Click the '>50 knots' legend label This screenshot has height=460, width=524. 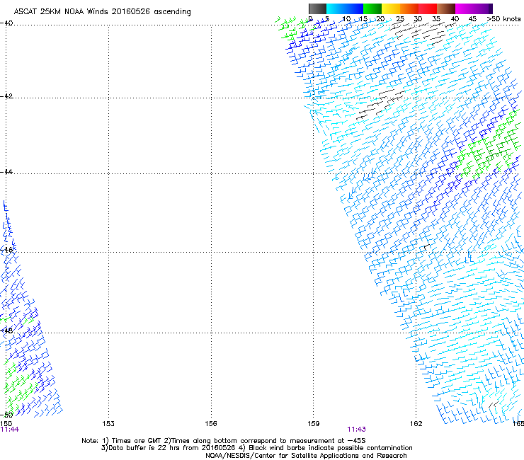click(x=503, y=19)
